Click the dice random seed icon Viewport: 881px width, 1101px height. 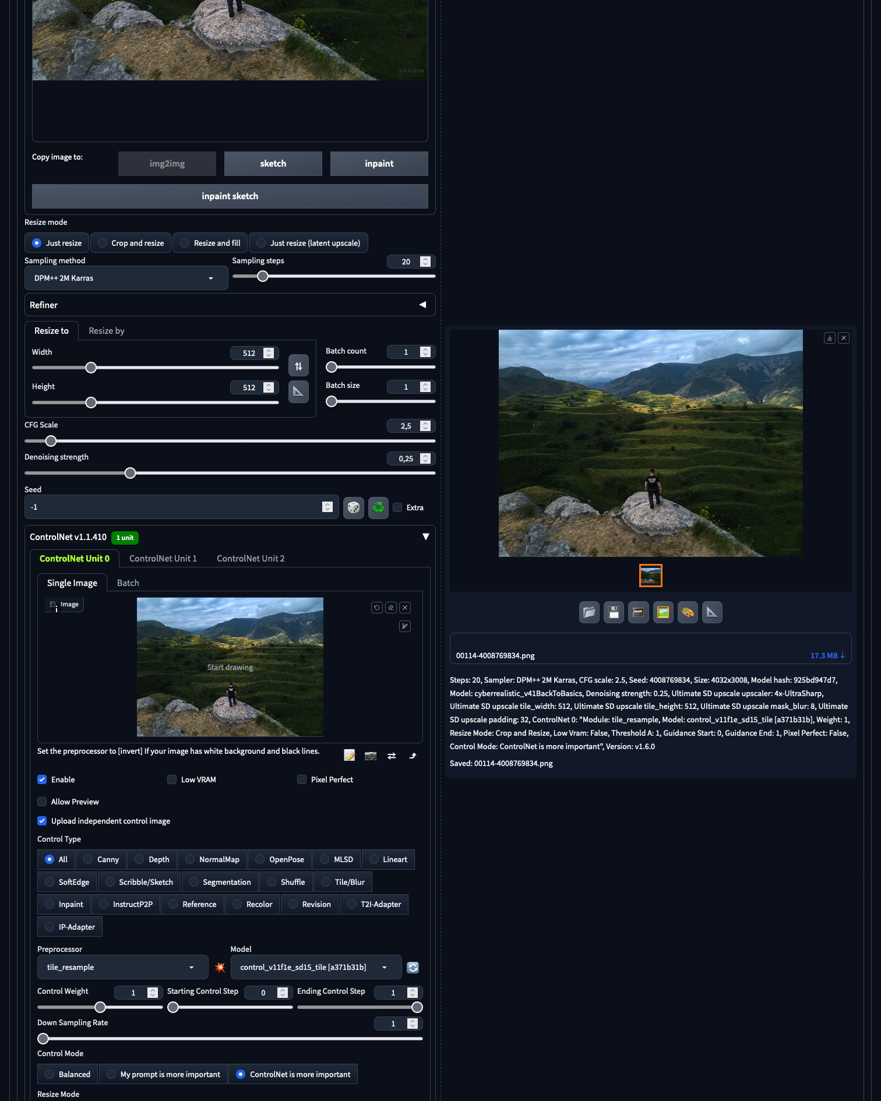pyautogui.click(x=353, y=507)
